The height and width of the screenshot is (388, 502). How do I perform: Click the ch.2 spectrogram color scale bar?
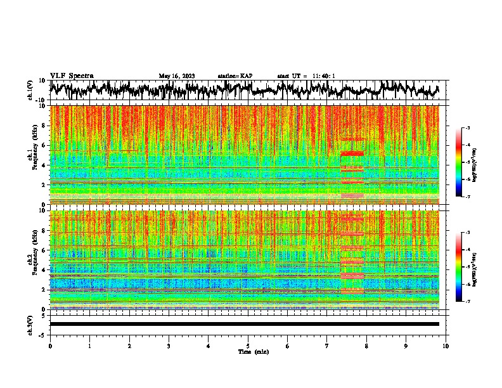459,267
